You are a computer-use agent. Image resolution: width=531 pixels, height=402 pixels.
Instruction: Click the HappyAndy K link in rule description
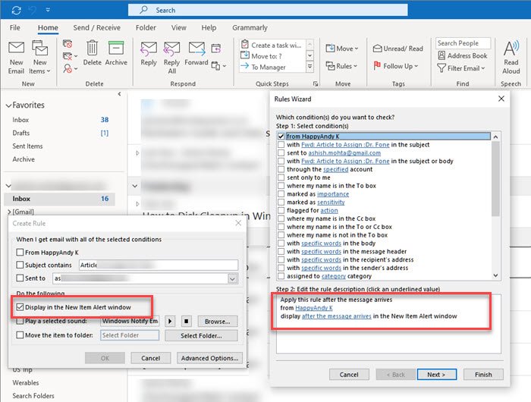314,308
